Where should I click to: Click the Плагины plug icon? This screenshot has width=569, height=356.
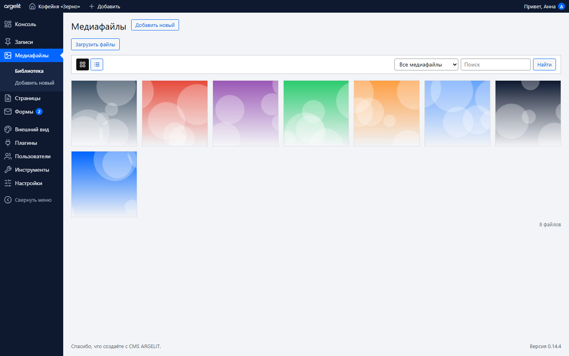point(8,143)
